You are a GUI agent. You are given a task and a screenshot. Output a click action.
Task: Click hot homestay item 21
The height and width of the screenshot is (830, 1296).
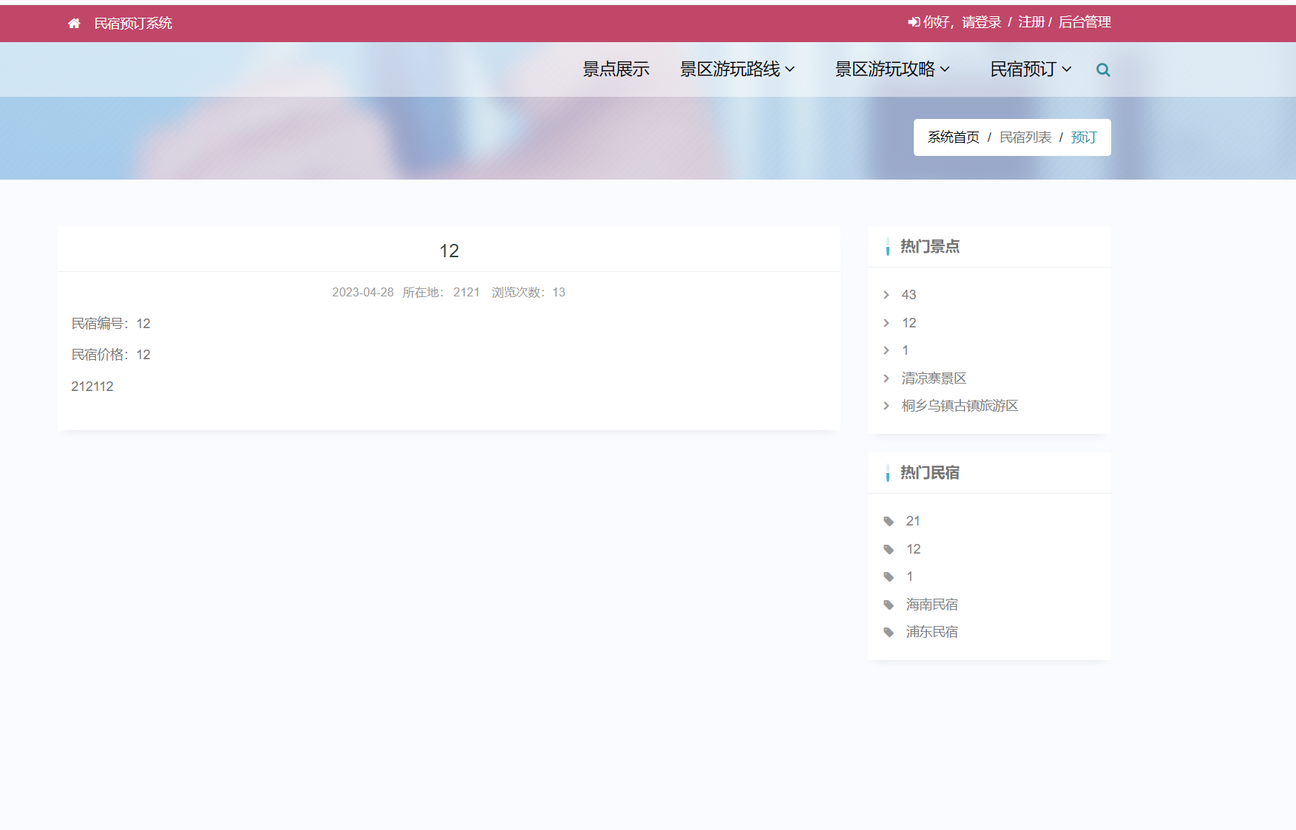pyautogui.click(x=913, y=520)
